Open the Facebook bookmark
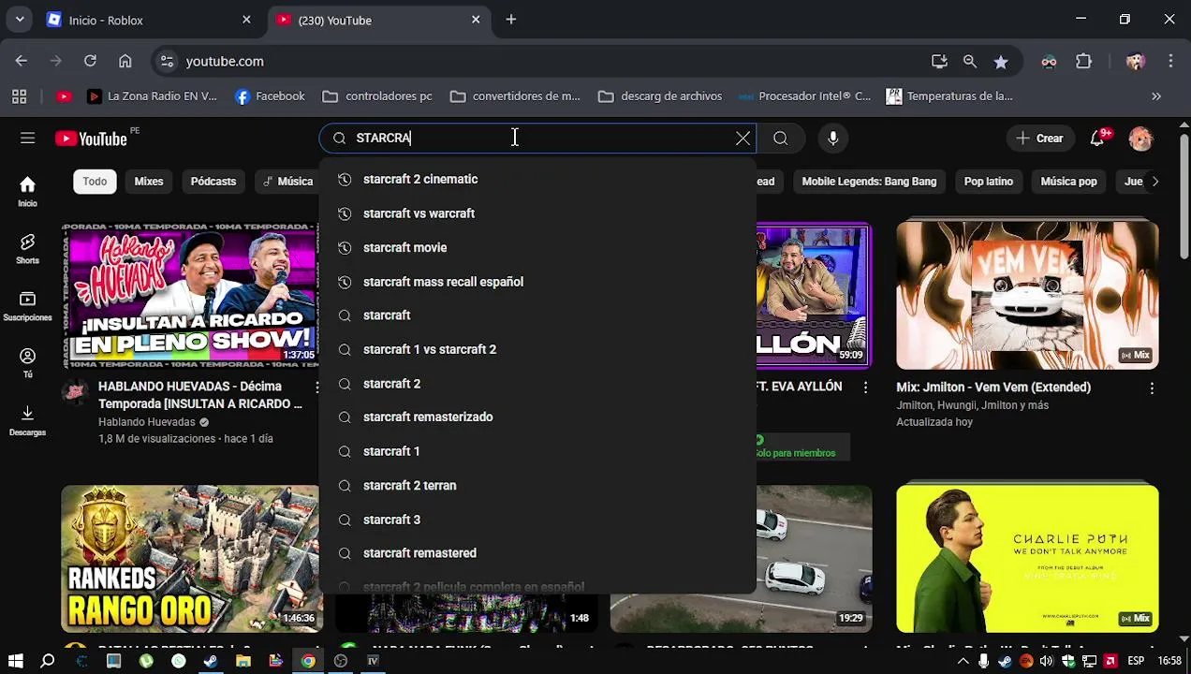1191x674 pixels. (270, 96)
